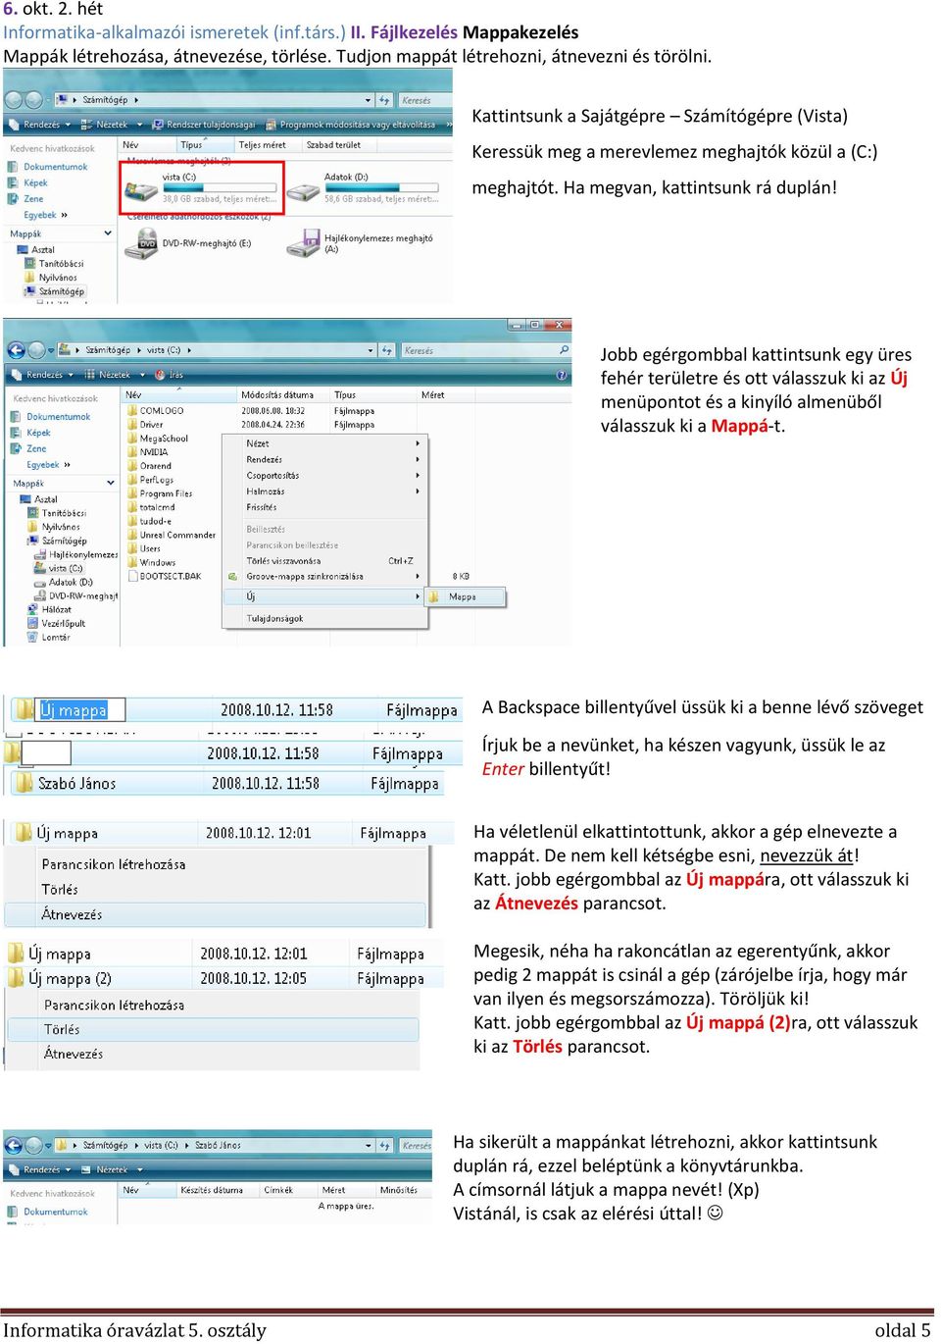Select Asztal in the vista (C:) window tree
941x1344 pixels.
39,499
